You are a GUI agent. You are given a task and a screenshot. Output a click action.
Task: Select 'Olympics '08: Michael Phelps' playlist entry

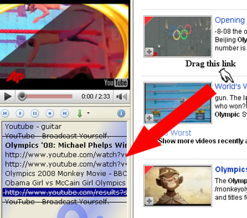coord(65,145)
